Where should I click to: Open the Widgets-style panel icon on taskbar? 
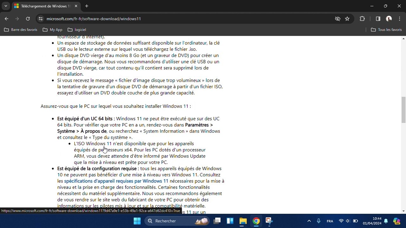tap(230, 221)
